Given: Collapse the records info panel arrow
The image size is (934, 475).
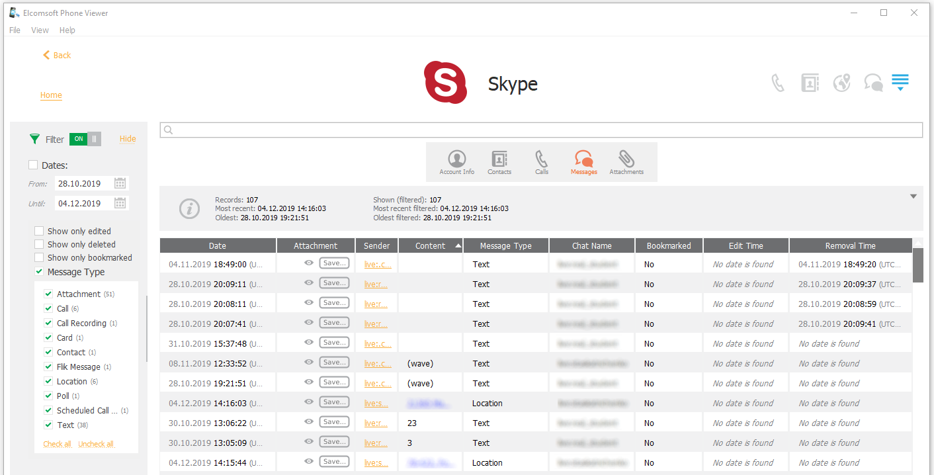Looking at the screenshot, I should click(913, 196).
